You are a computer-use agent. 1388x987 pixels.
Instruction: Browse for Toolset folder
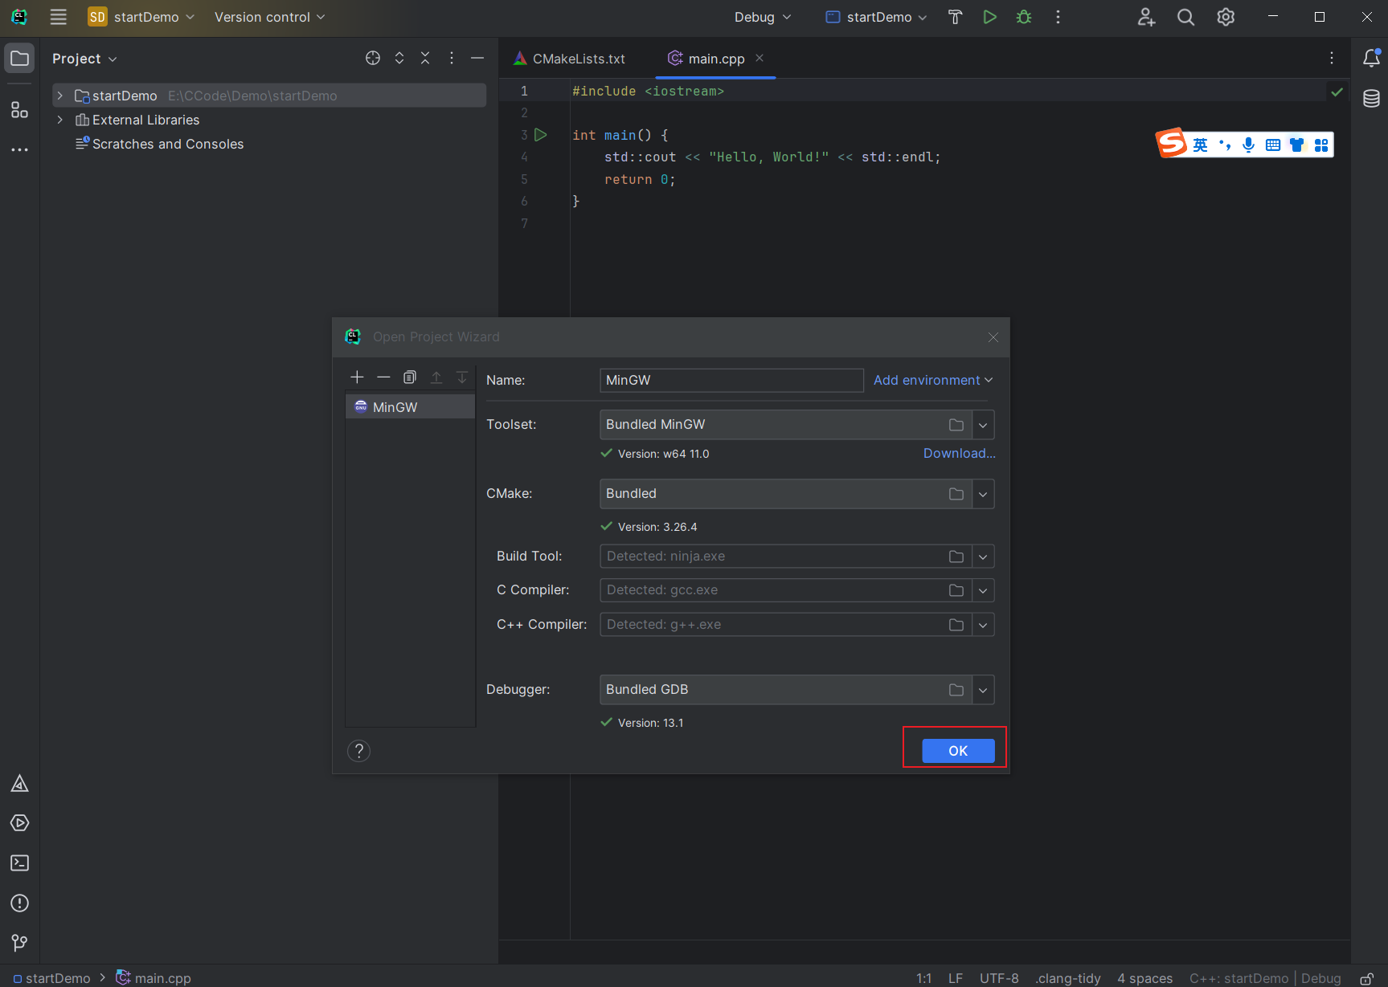tap(956, 425)
